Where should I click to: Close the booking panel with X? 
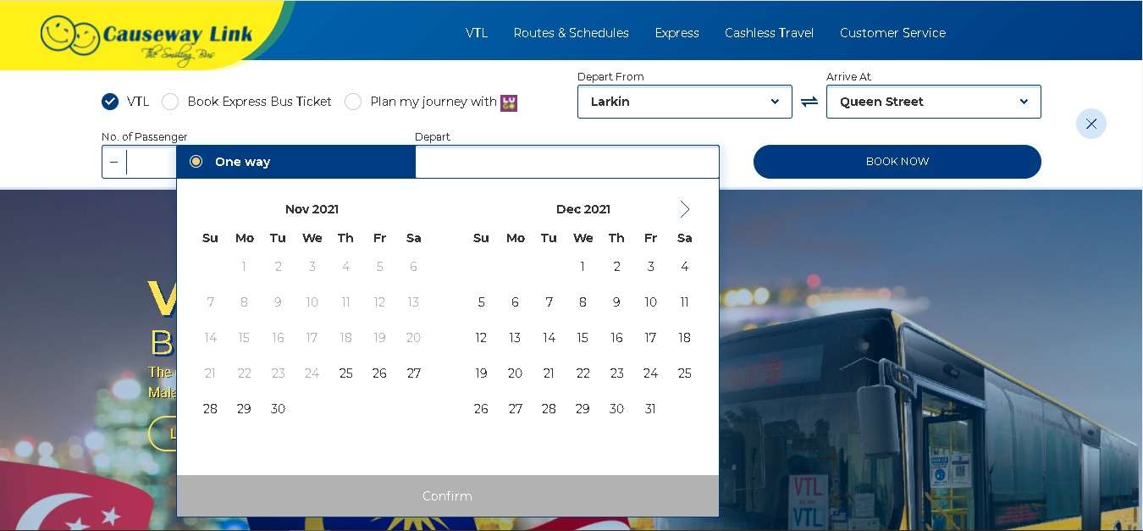(1091, 124)
